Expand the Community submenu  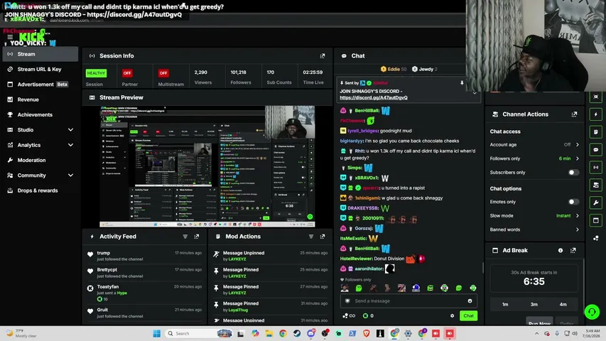coord(70,175)
